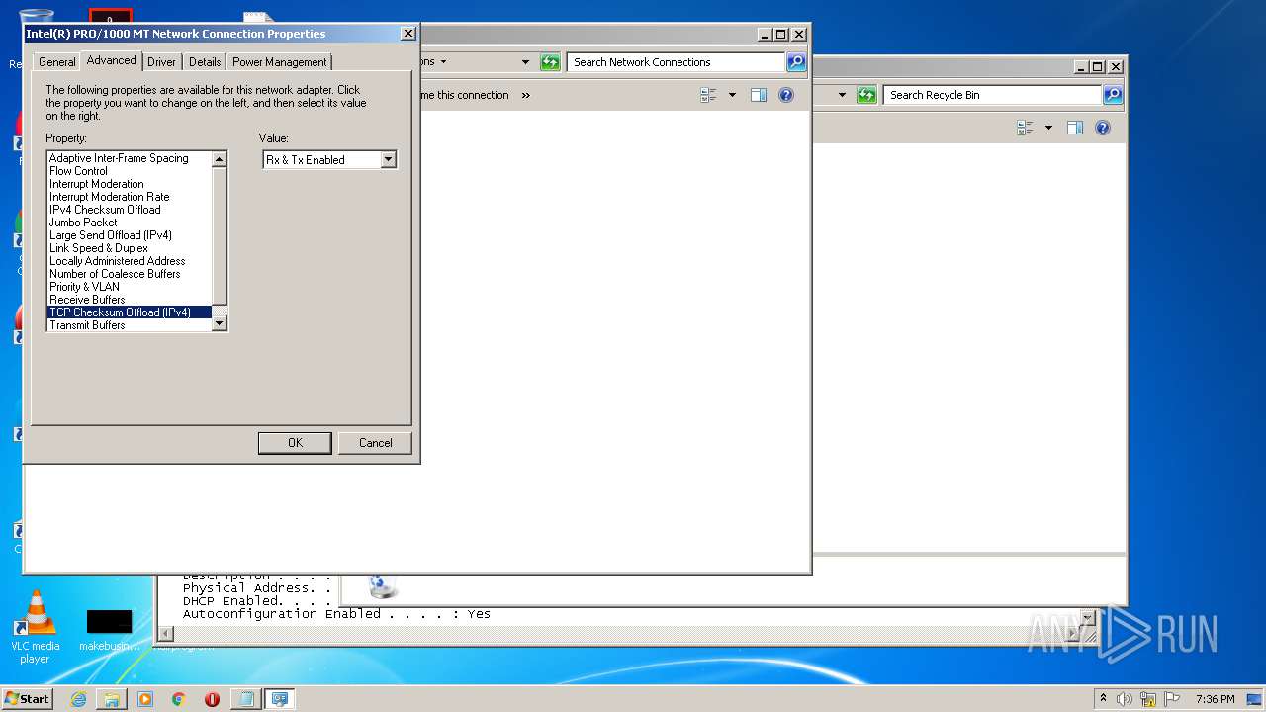Open Network Connections address history dropdown

[x=525, y=62]
